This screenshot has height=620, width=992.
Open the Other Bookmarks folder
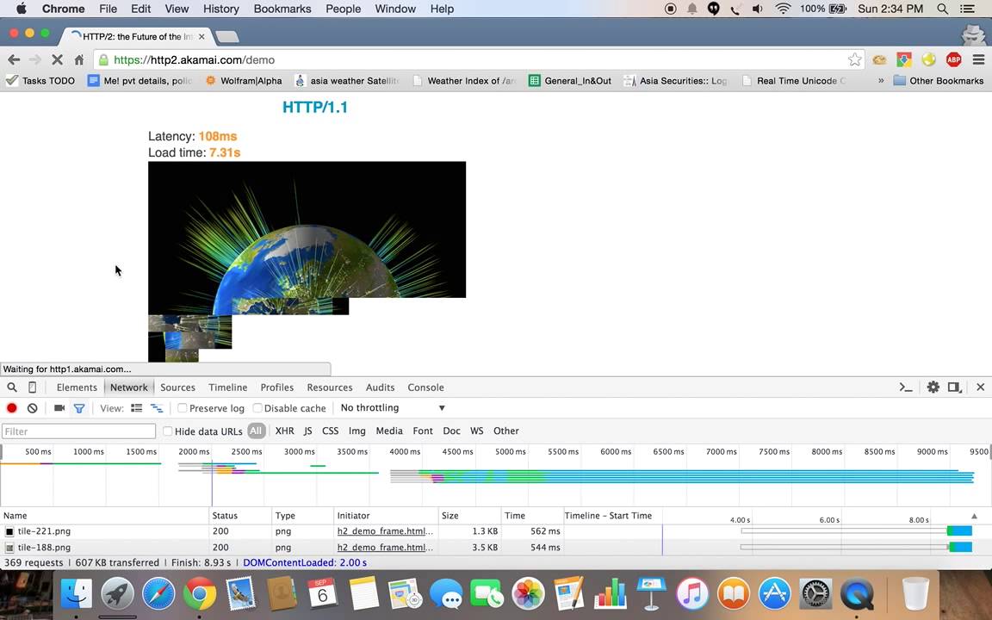[939, 80]
